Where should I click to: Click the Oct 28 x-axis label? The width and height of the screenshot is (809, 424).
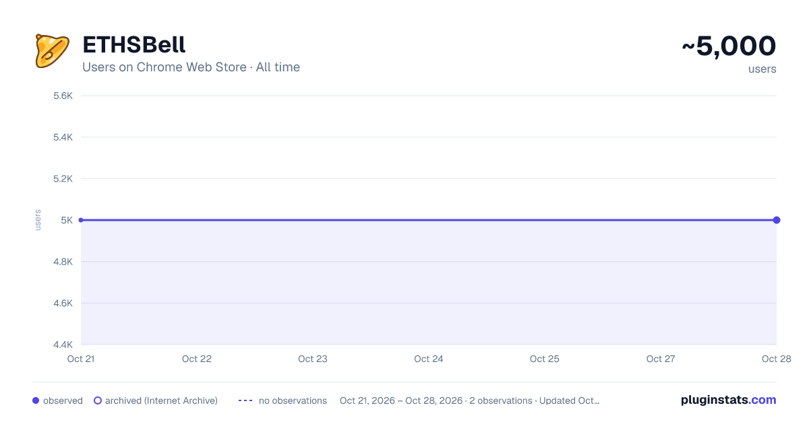point(775,359)
